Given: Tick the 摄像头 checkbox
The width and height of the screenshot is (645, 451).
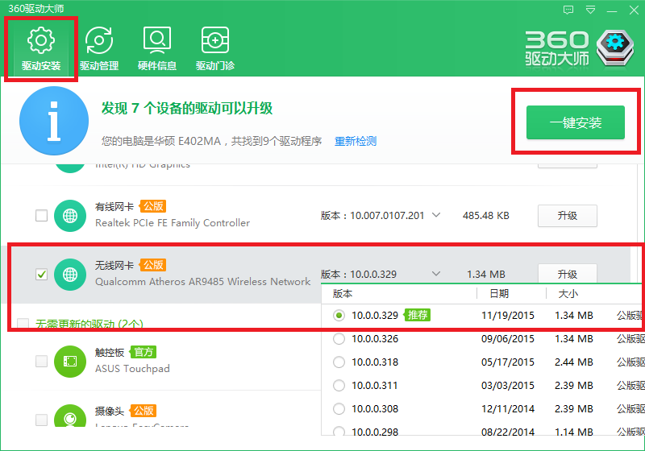Looking at the screenshot, I should point(41,420).
